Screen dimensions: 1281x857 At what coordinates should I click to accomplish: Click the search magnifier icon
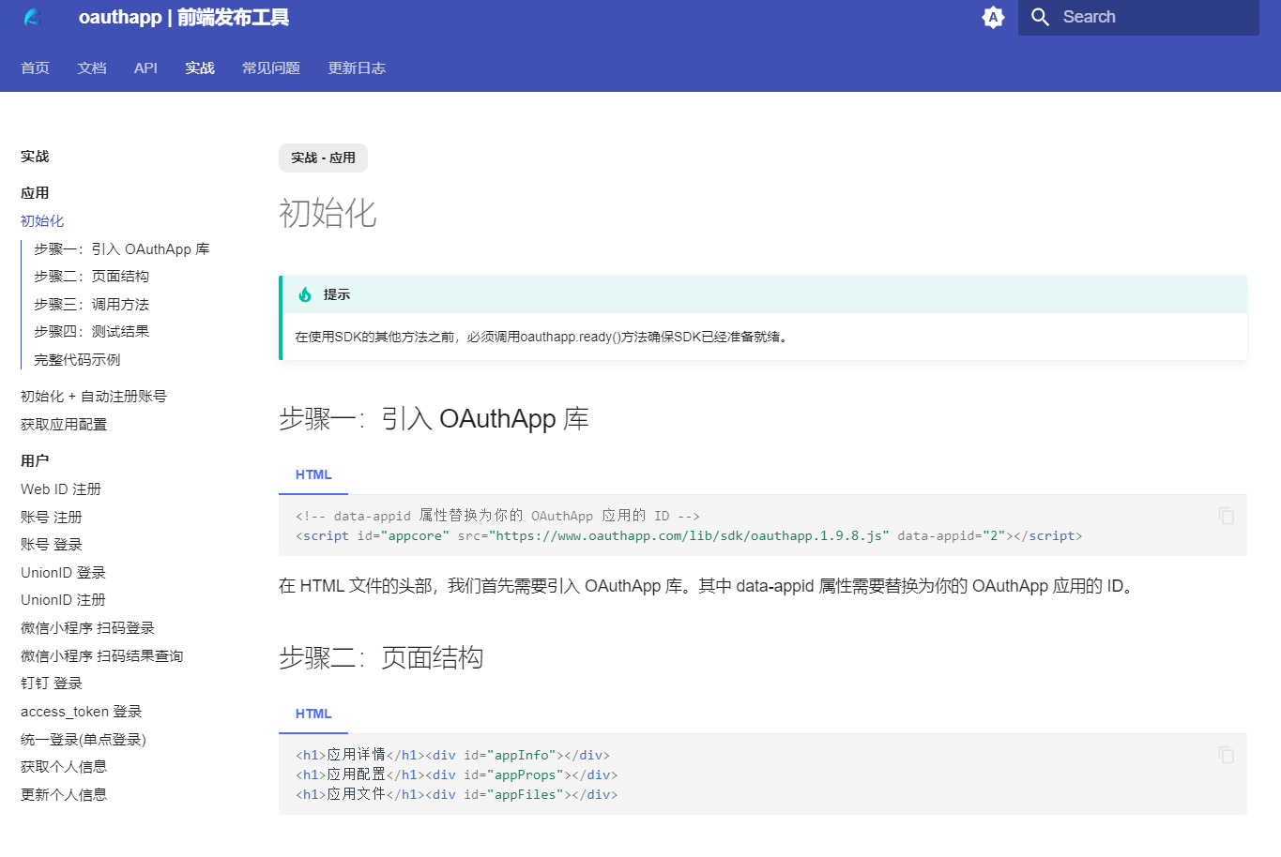tap(1040, 17)
